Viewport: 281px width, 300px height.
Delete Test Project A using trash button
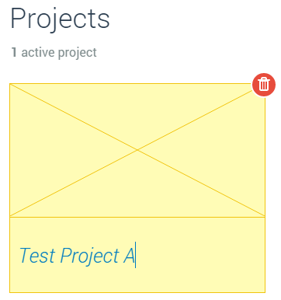click(x=264, y=85)
